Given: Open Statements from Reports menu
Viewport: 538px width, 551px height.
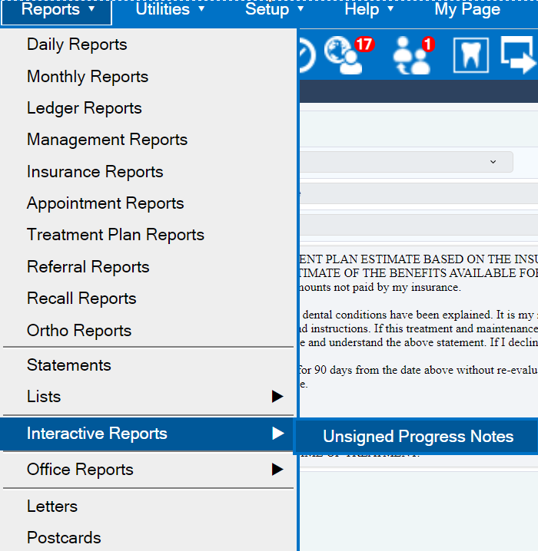Looking at the screenshot, I should [x=148, y=365].
